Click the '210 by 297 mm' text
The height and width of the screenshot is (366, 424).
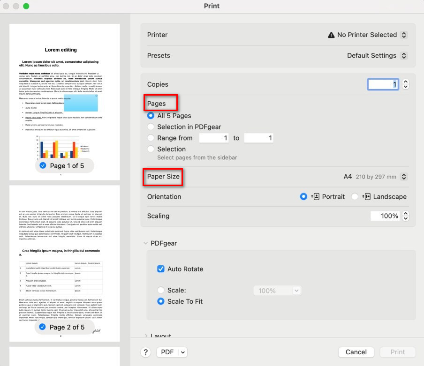[376, 177]
